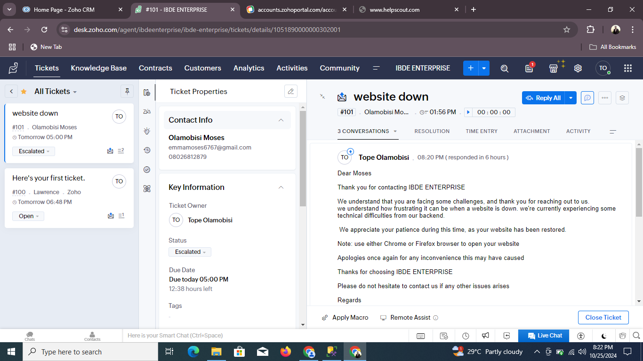This screenshot has width=643, height=361.
Task: Click the Close Ticket button
Action: [603, 317]
